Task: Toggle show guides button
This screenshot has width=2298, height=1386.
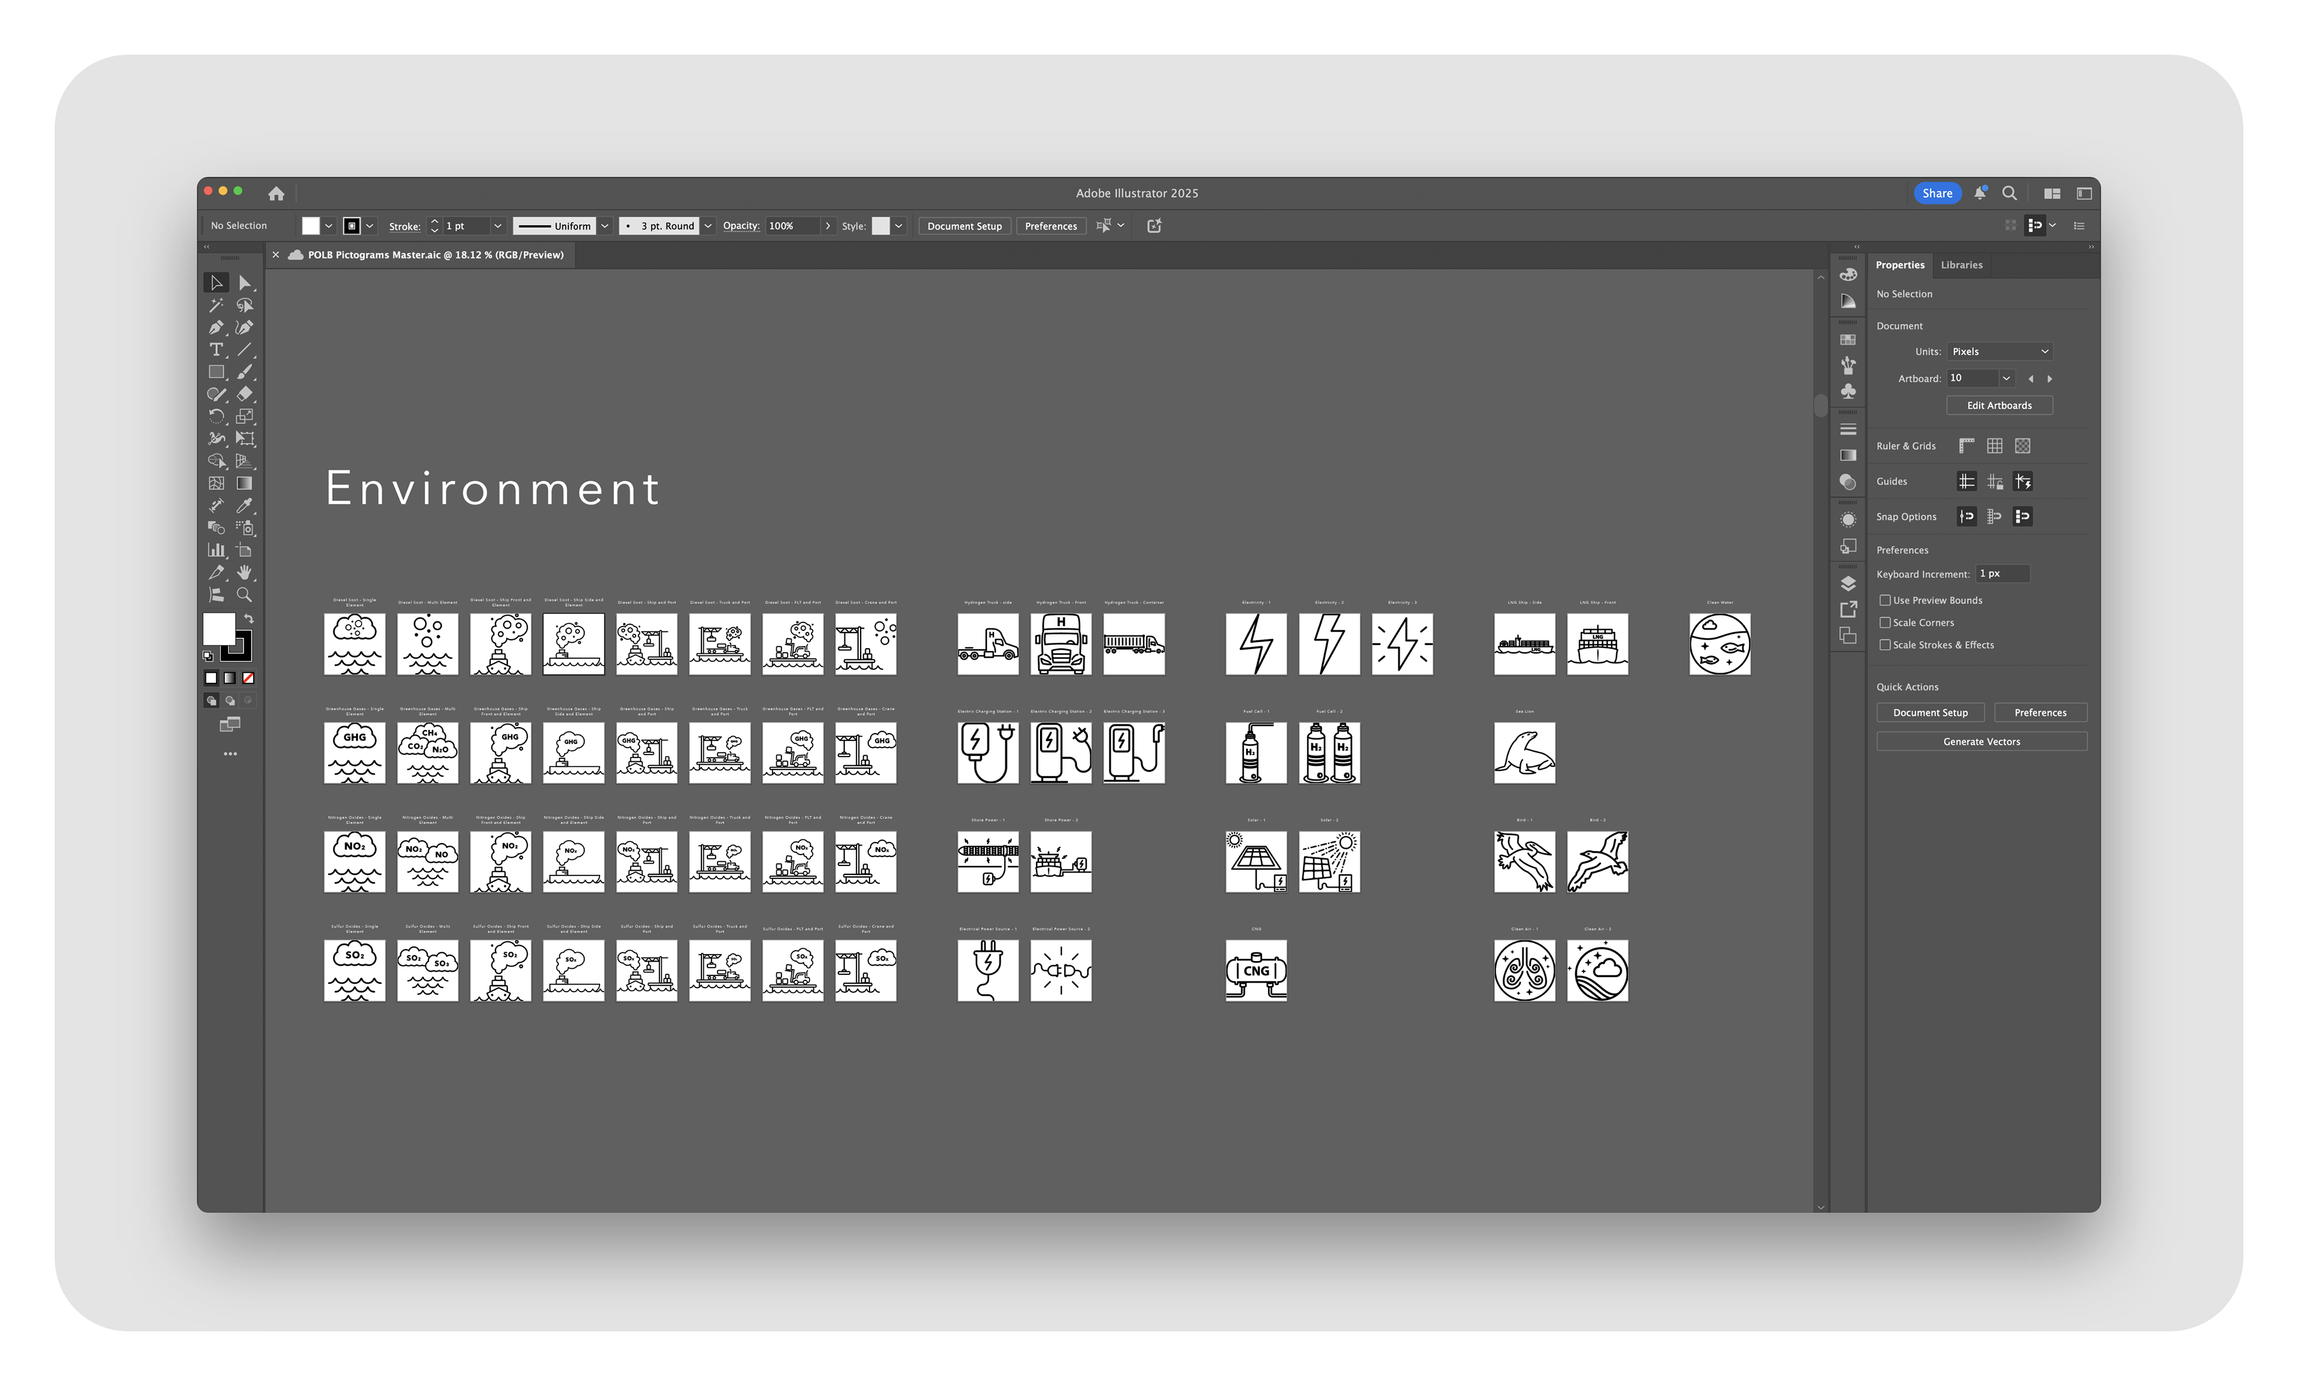Action: (1967, 481)
